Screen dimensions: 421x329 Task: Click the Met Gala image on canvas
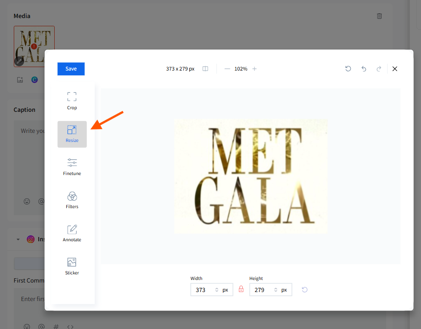tap(251, 176)
